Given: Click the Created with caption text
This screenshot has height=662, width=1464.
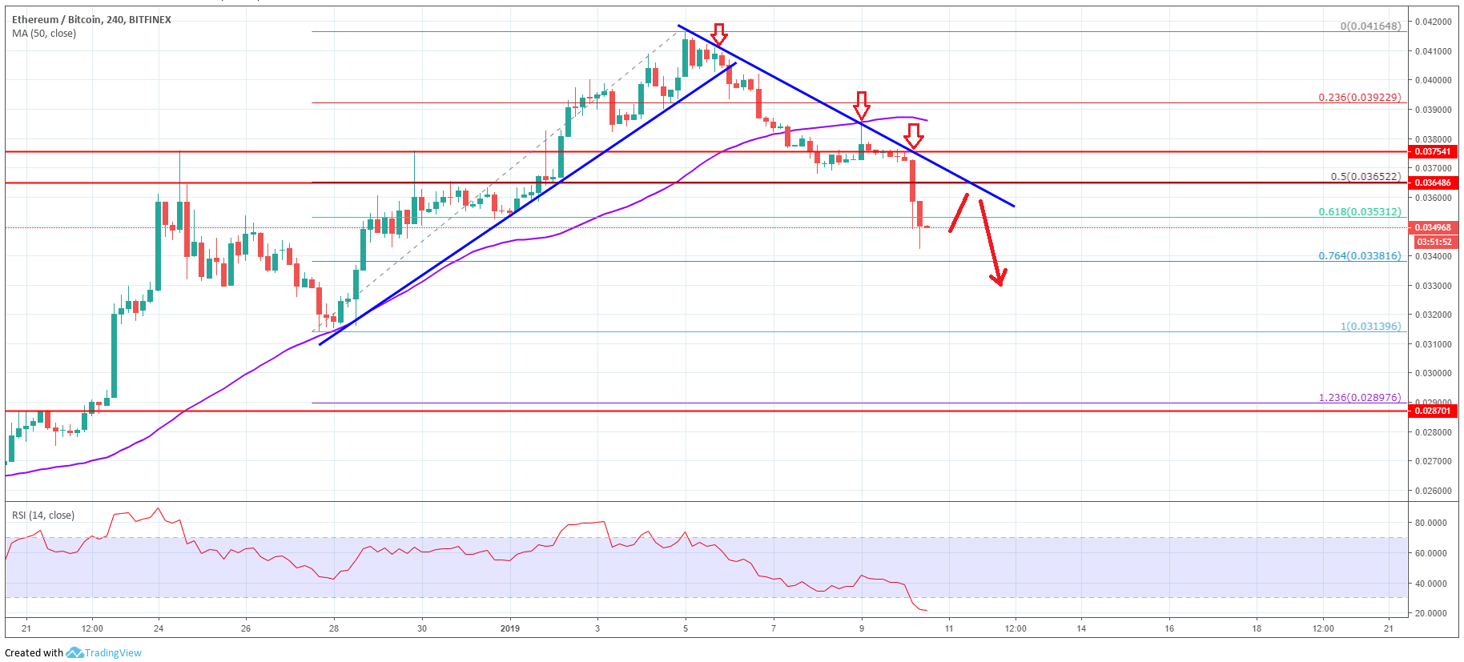Looking at the screenshot, I should point(34,652).
